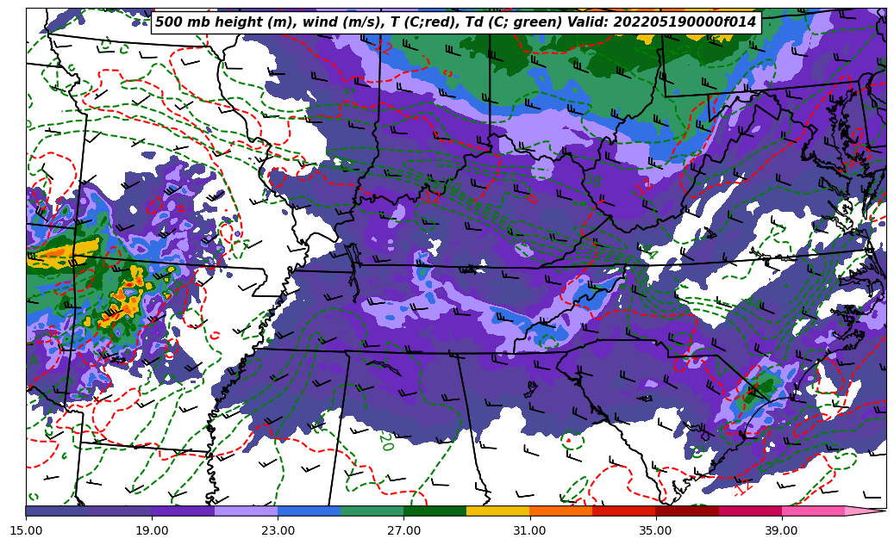Click the dark green colorbar segment
This screenshot has width=894, height=545.
434,511
